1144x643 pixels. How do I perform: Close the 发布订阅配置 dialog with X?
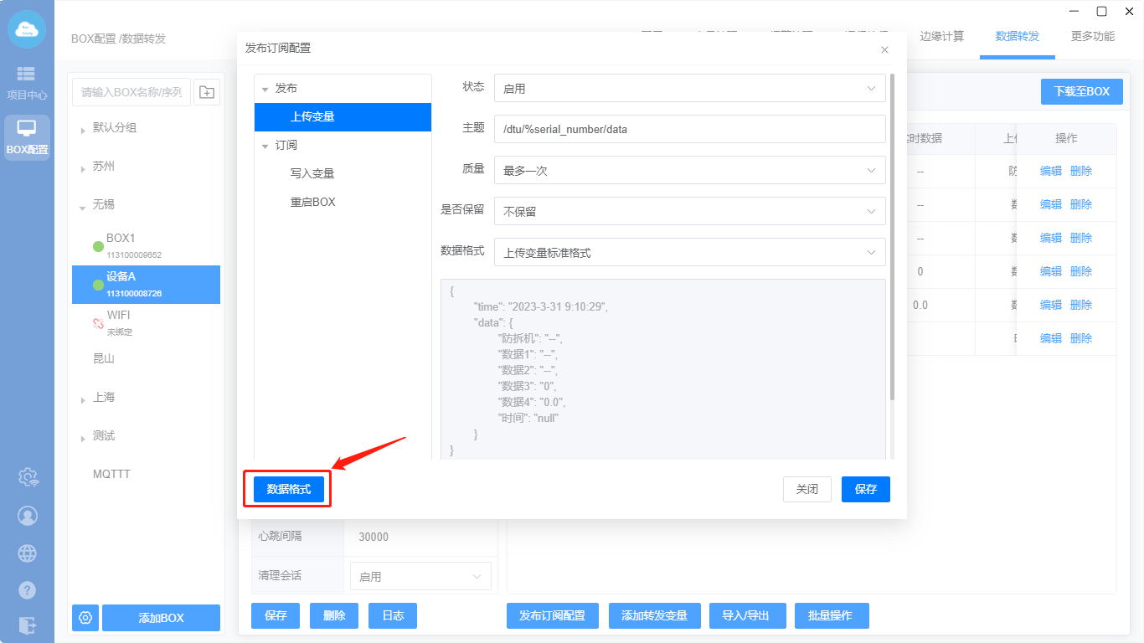tap(884, 50)
